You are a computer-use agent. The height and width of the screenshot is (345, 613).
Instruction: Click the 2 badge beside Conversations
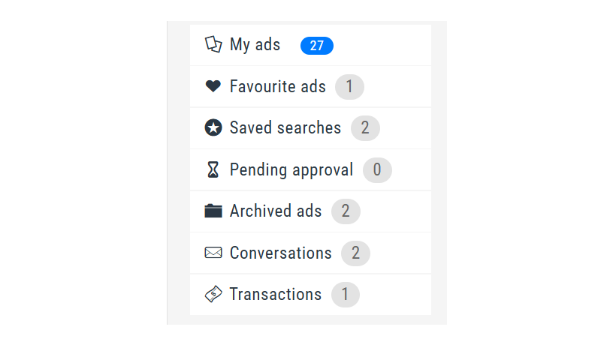[355, 253]
